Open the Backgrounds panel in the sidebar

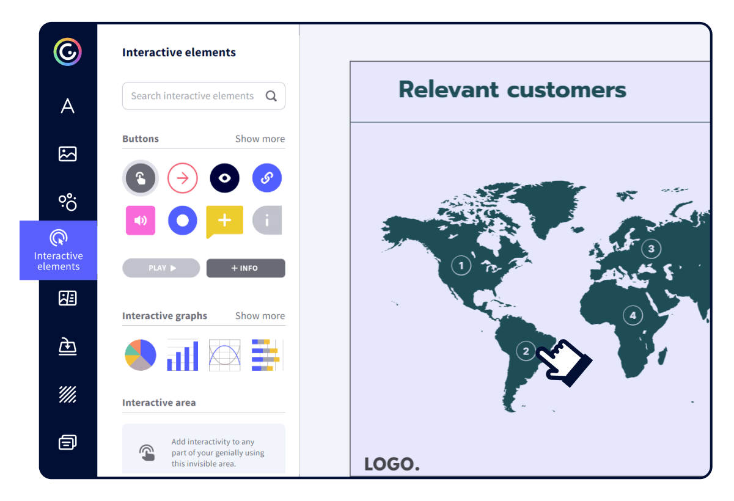67,395
